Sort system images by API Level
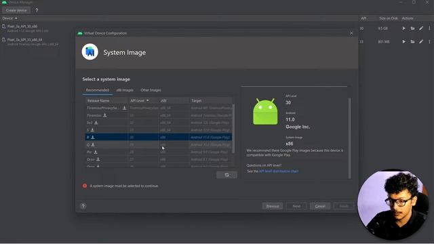The image size is (434, 244). (140, 101)
